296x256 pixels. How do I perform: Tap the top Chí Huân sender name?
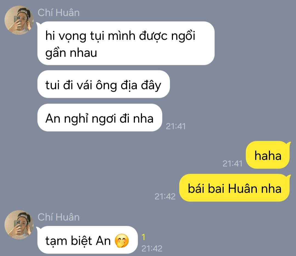pos(59,13)
